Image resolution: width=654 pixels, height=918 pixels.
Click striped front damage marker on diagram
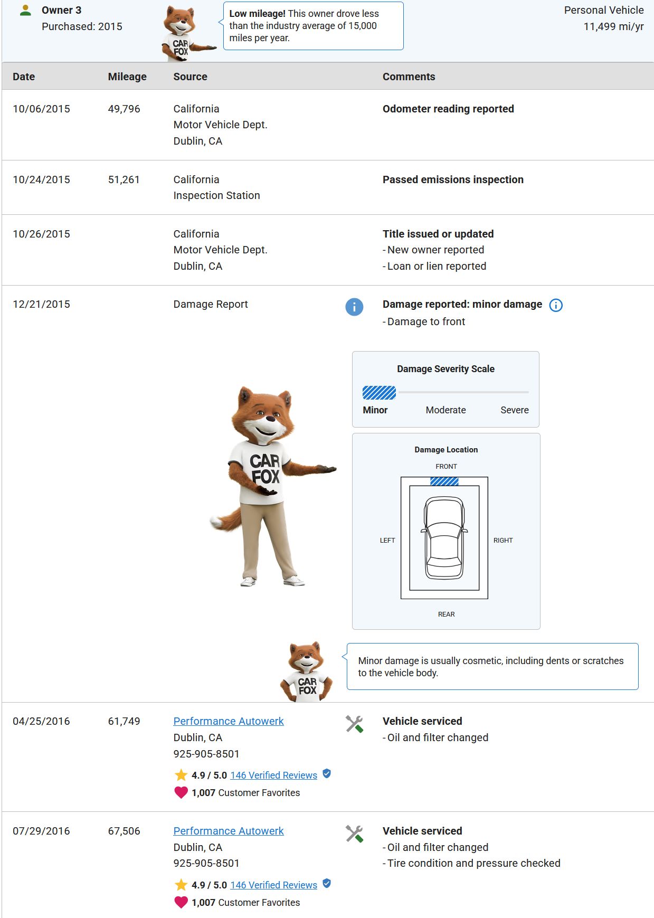click(444, 481)
